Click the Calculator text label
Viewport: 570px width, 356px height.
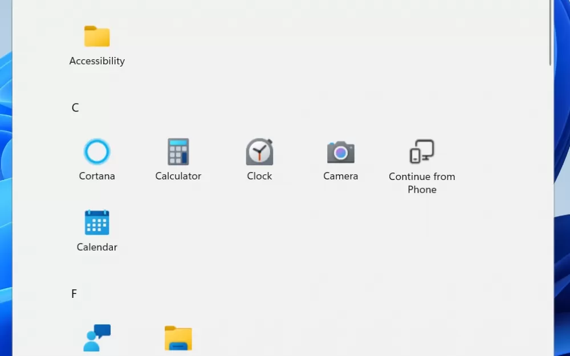pos(178,176)
